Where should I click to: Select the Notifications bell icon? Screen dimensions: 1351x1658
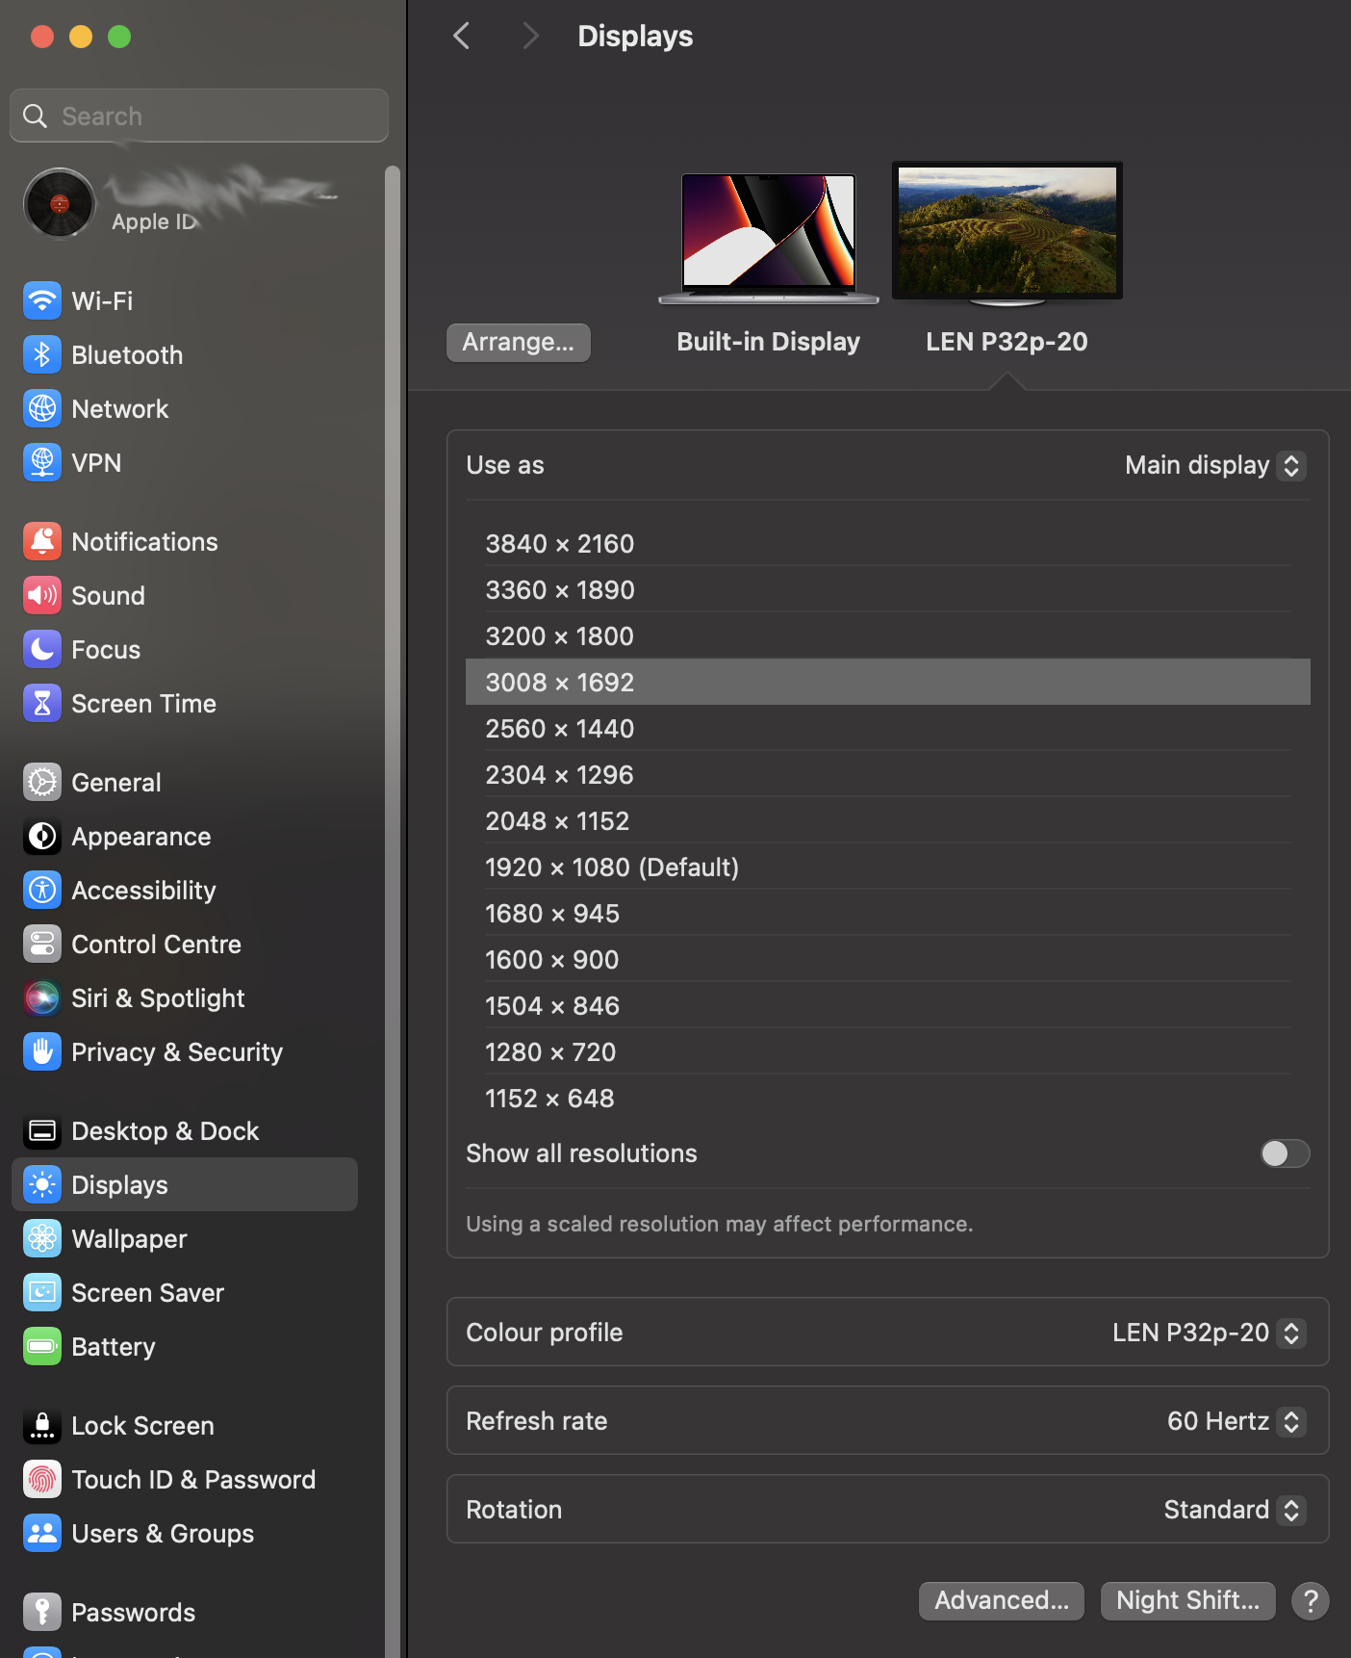coord(41,541)
